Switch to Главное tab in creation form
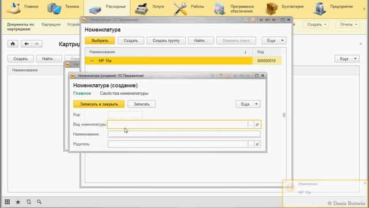The image size is (369, 208). [x=82, y=94]
